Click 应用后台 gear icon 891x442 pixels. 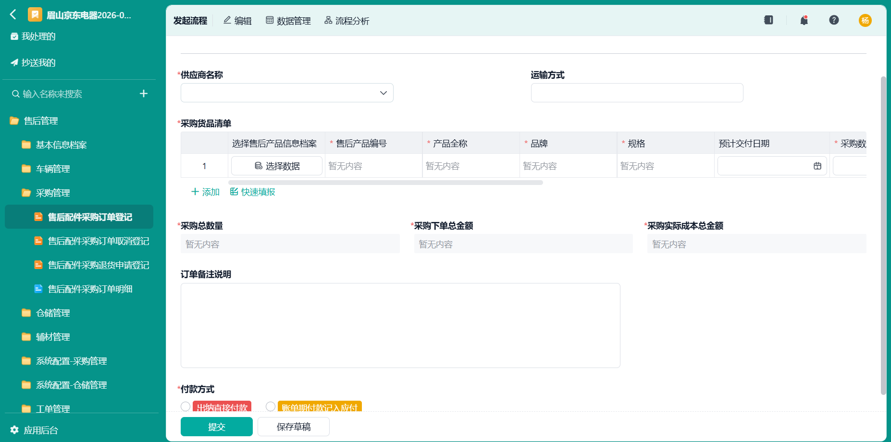click(14, 430)
